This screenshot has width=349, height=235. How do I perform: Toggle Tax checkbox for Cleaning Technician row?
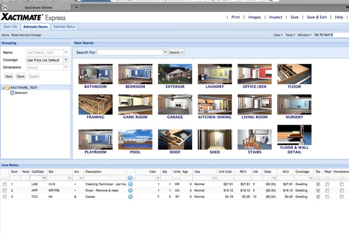318,184
